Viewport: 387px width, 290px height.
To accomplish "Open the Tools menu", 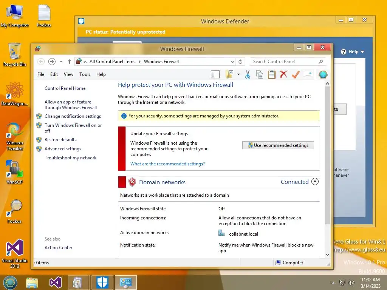I will point(85,74).
